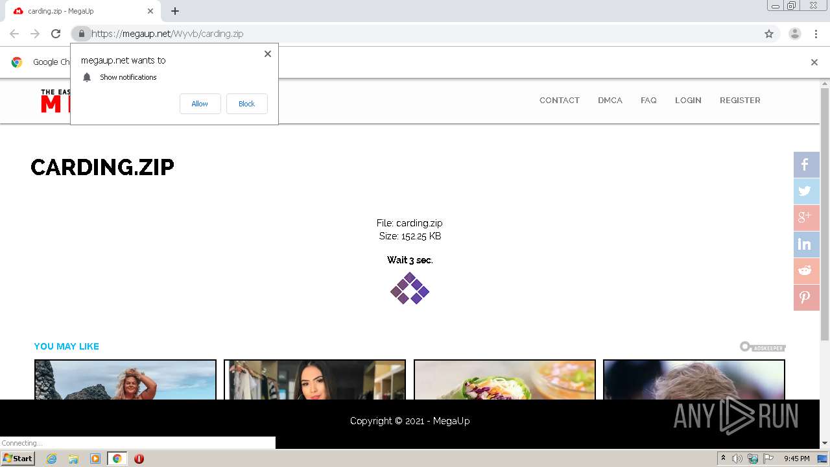Share on Google Plus via sidebar icon

(x=807, y=218)
